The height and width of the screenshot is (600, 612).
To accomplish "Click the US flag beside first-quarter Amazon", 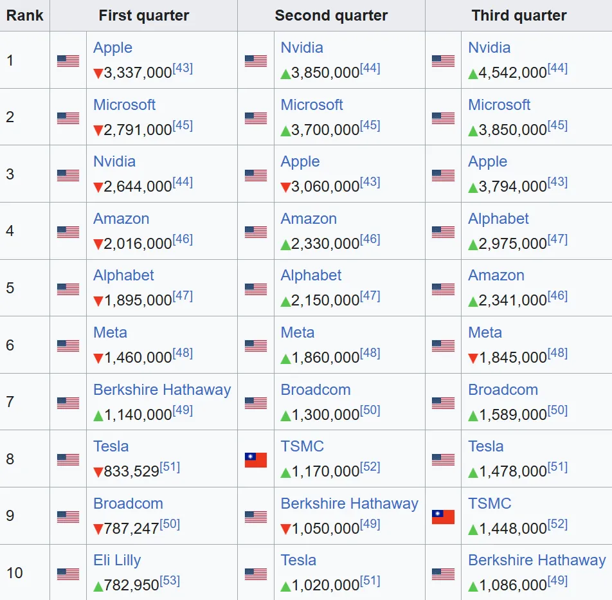I will 68,232.
